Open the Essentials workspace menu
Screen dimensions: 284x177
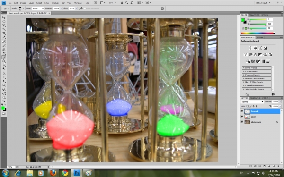tap(263, 3)
